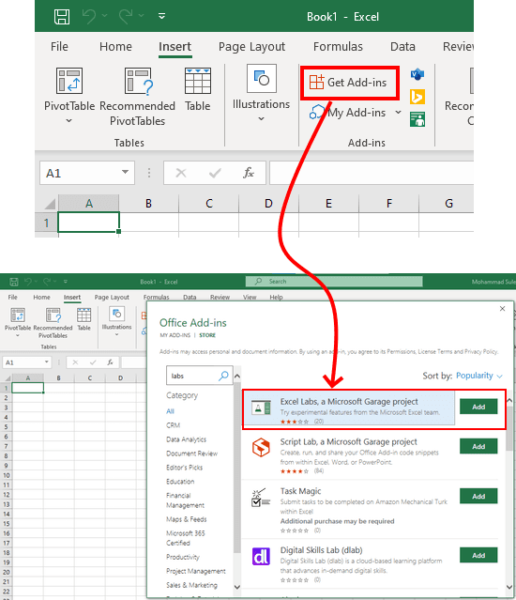Image resolution: width=516 pixels, height=600 pixels.
Task: Click the Select All corner triangle in the top worksheet
Action: click(x=50, y=204)
